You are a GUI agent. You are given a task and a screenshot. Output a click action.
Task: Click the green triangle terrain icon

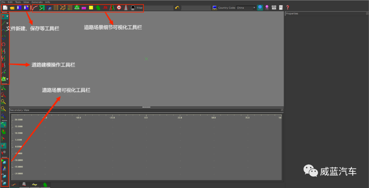coord(77,8)
